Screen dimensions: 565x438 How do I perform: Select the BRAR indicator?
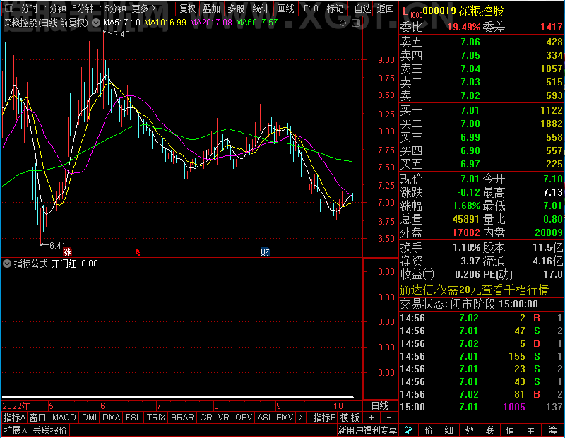point(182,418)
